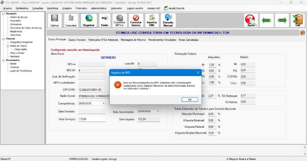Select Motor e Chassi tree item

[17, 53]
